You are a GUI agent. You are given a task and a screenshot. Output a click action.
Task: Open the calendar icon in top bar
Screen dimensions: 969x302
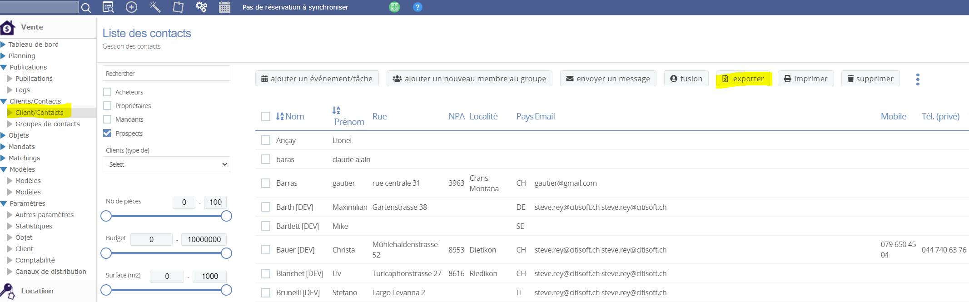(x=224, y=7)
